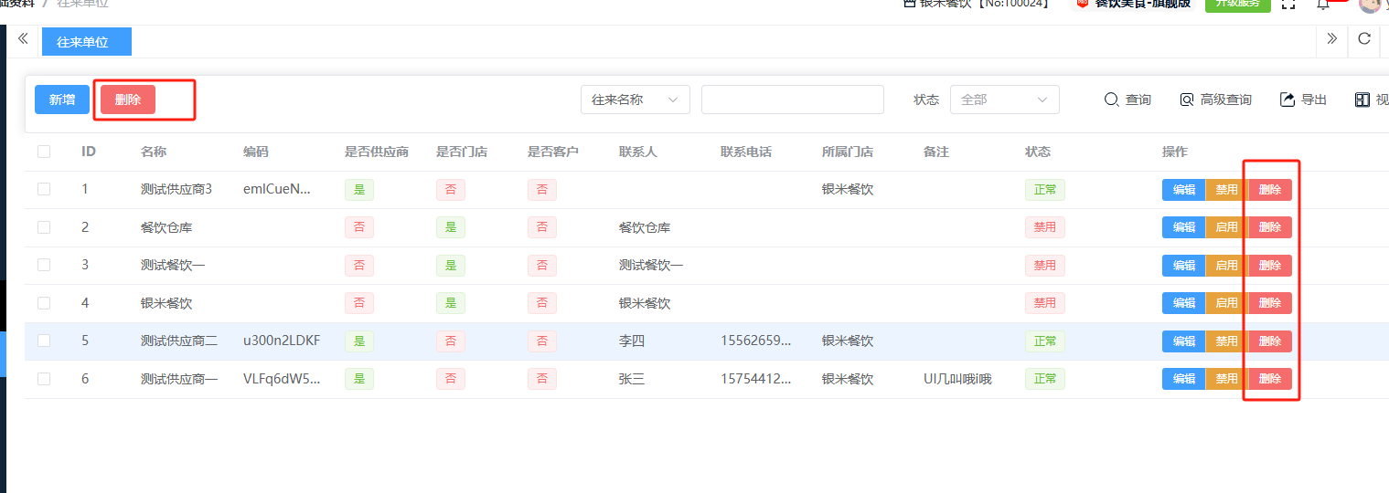Open the 状态 status dropdown showing 全部
The height and width of the screenshot is (493, 1389).
[x=1004, y=100]
